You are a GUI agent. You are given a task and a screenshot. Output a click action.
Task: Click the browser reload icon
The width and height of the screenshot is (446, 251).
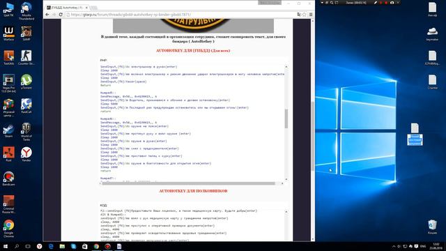point(61,15)
